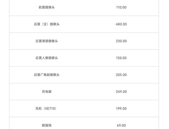Click the divider line between 前置摄像头 and 后置（主）摄像头 rows
The height and width of the screenshot is (129, 169).
pyautogui.click(x=84, y=16)
